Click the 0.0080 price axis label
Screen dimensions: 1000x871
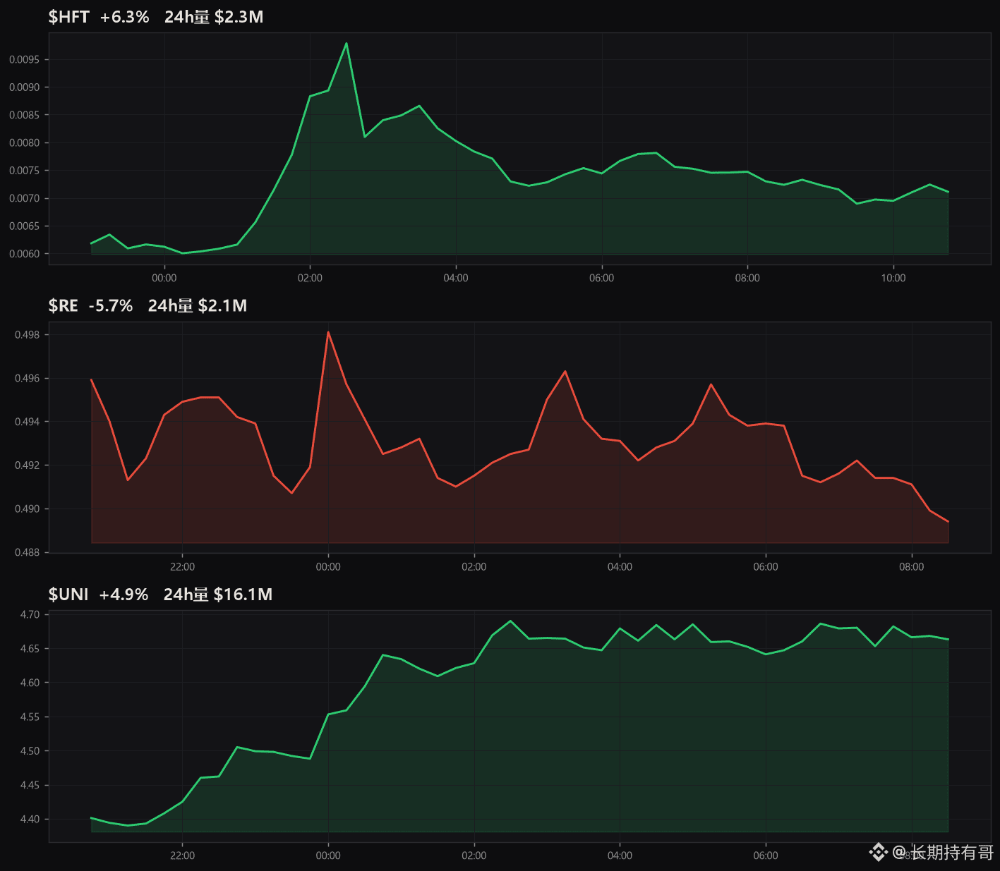tap(24, 143)
